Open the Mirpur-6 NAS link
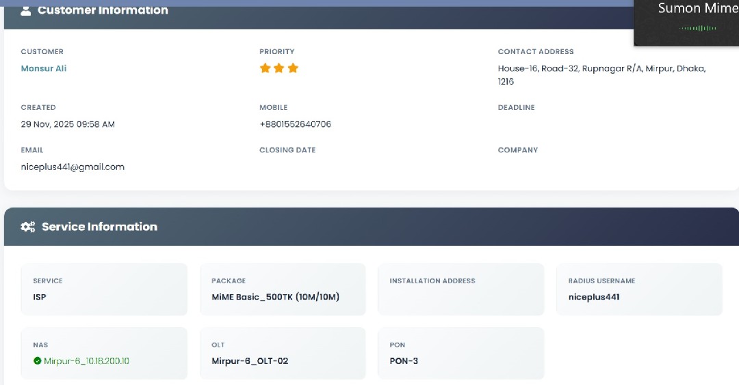 coord(86,361)
